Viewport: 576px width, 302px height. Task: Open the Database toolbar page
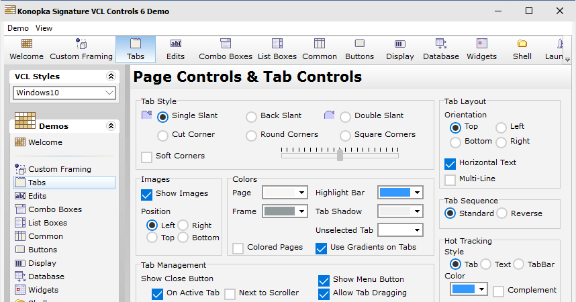[x=441, y=50]
